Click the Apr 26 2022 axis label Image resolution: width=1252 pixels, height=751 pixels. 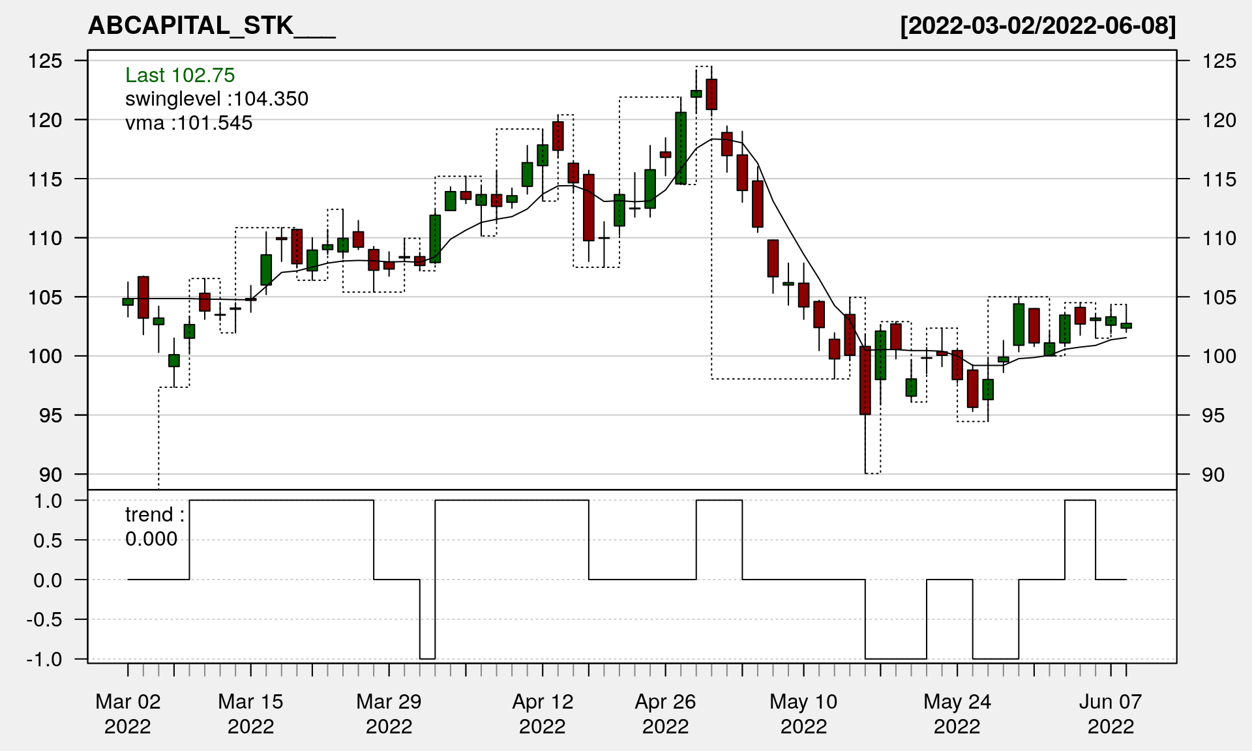pyautogui.click(x=665, y=713)
